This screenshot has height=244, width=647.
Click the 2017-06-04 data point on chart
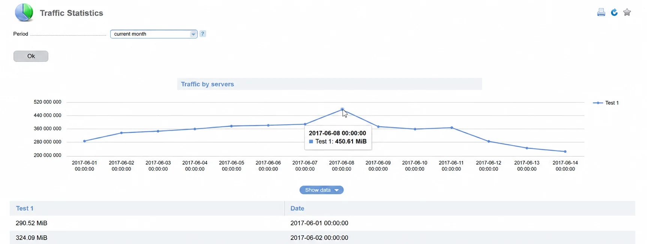tap(195, 129)
